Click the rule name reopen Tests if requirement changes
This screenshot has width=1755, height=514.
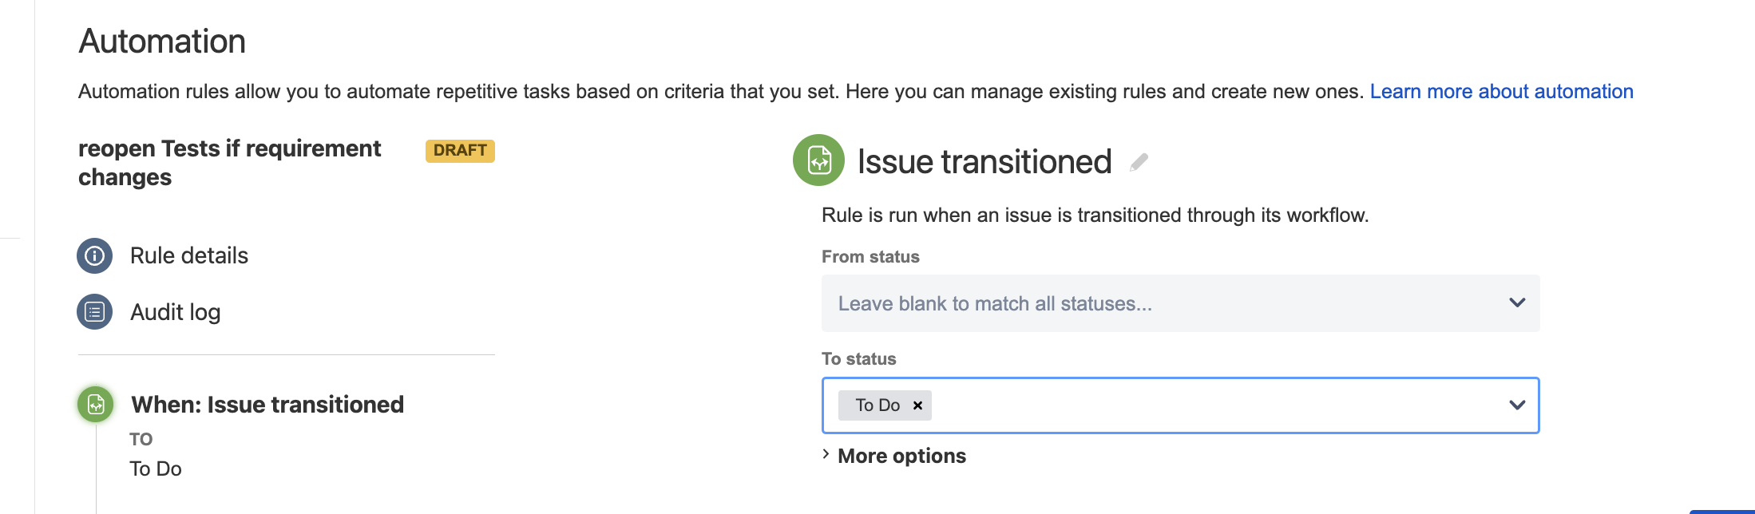(229, 163)
